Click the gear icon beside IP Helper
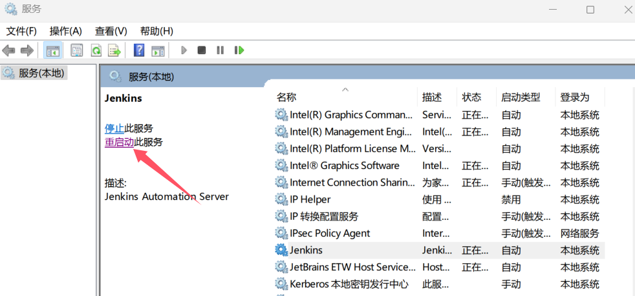The image size is (635, 296). 281,199
